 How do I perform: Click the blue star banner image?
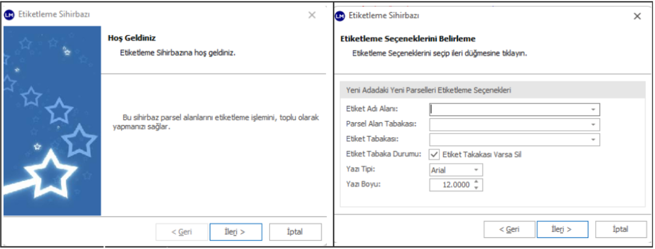[x=52, y=121]
